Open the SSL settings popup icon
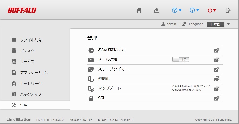This screenshot has width=239, height=124. (217, 98)
